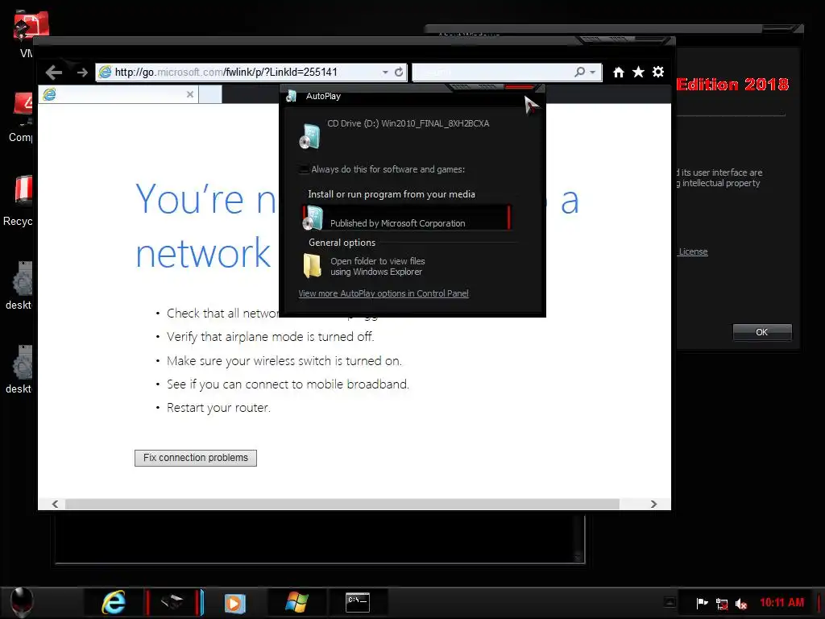
Task: Open command prompt taskbar icon
Action: 358,602
